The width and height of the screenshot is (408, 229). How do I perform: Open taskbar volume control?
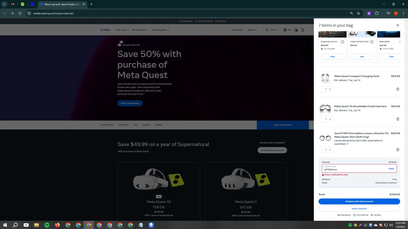click(391, 225)
